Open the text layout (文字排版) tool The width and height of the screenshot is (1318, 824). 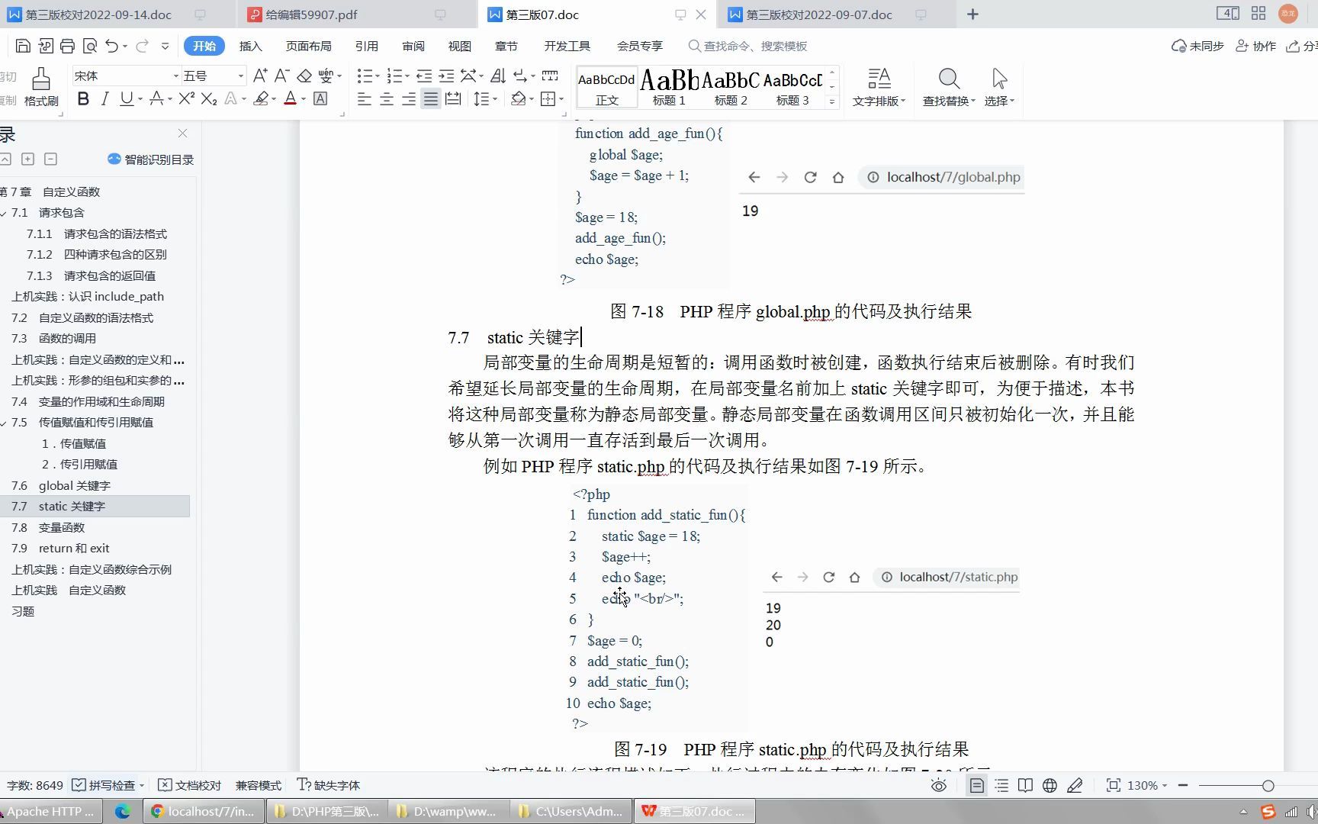(x=879, y=87)
